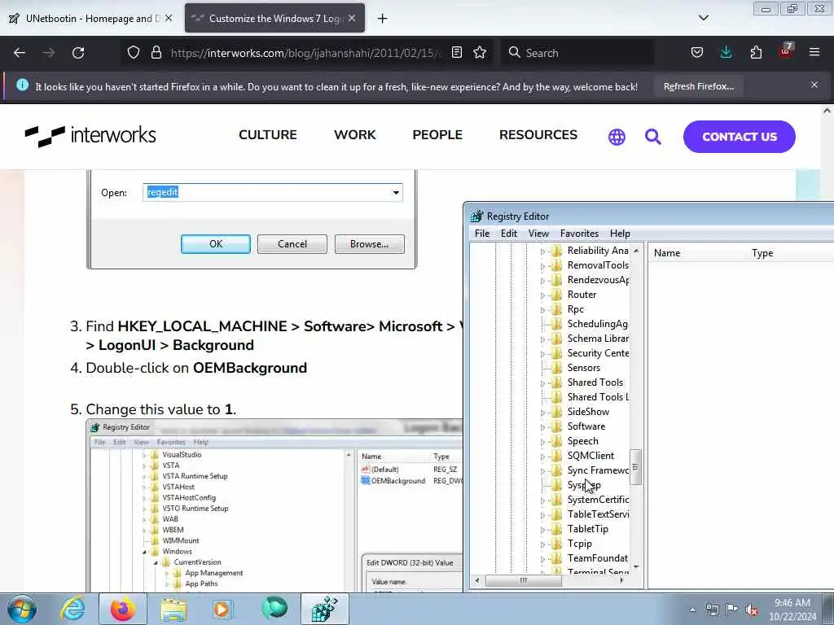Click the interworks logo
The width and height of the screenshot is (834, 625).
(90, 136)
